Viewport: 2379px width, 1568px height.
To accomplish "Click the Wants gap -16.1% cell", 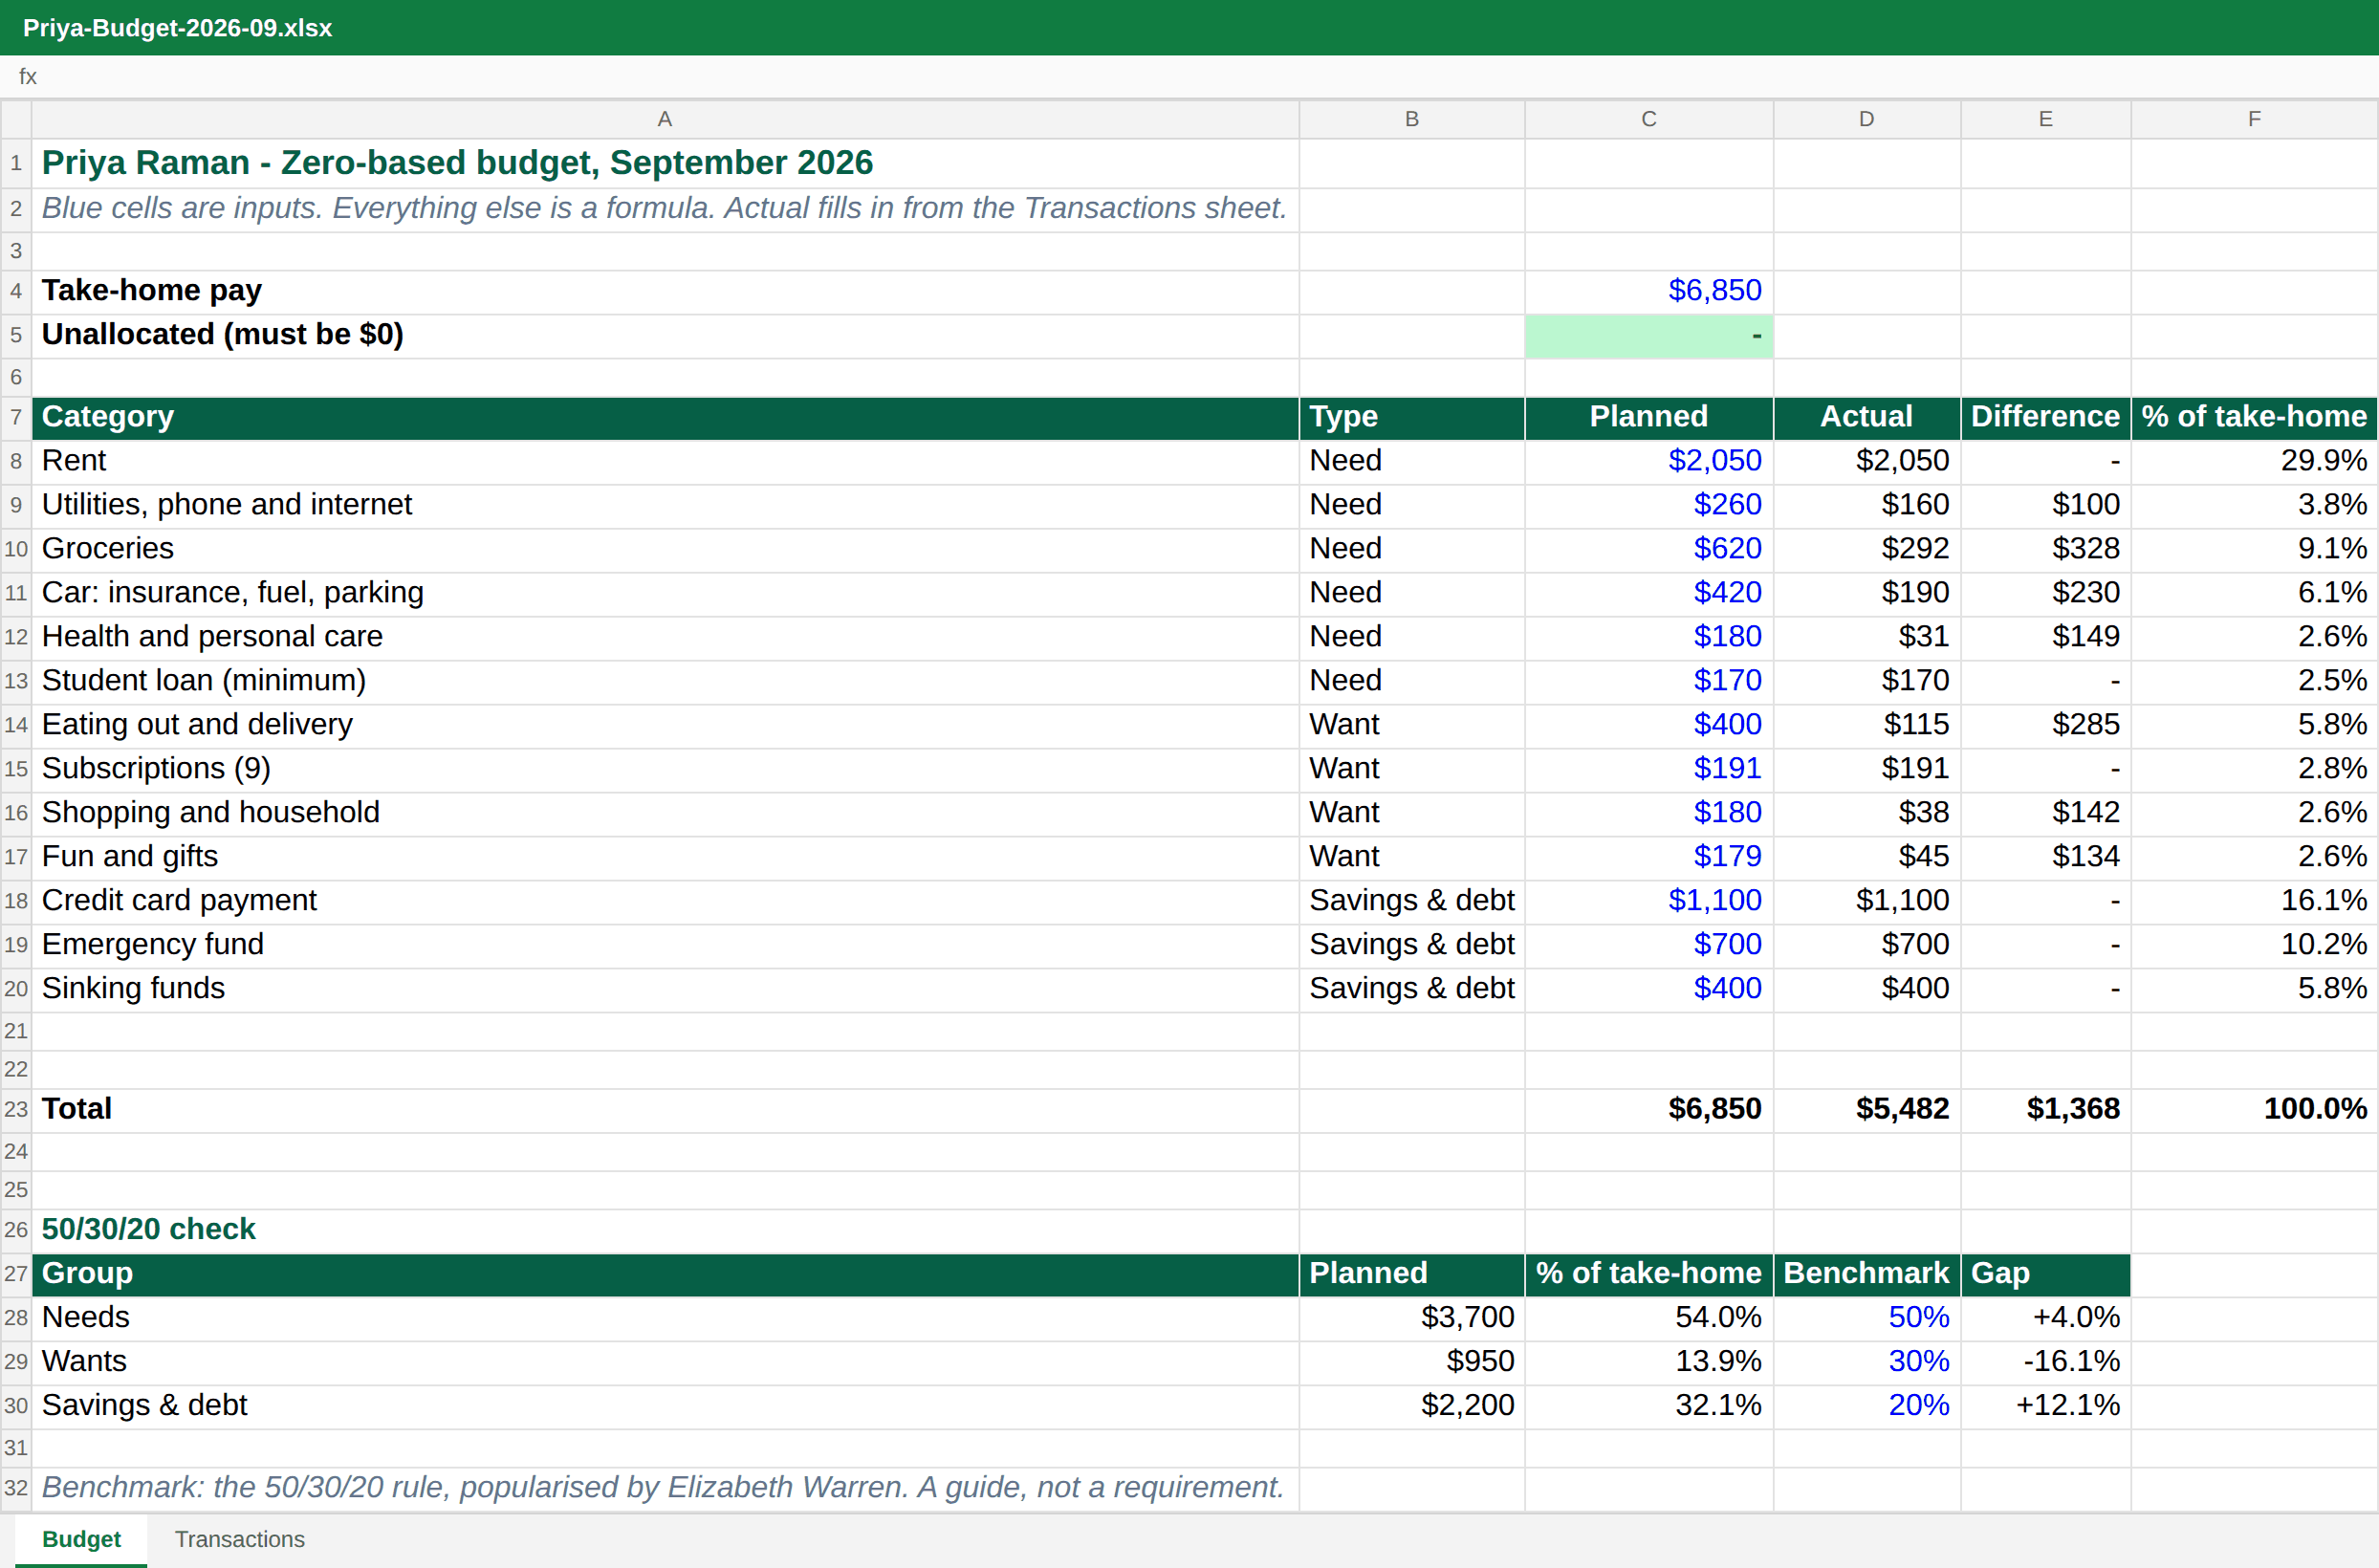I will [2046, 1362].
